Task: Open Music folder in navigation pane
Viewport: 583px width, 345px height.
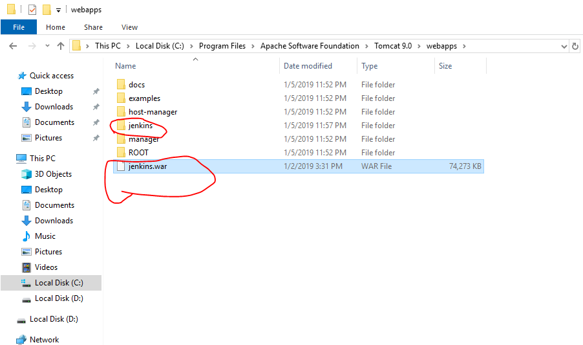Action: pos(45,236)
